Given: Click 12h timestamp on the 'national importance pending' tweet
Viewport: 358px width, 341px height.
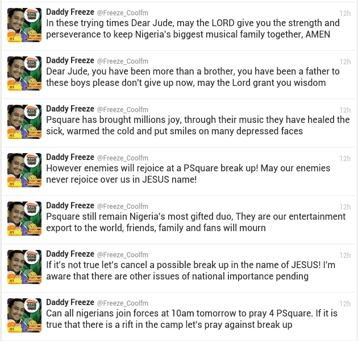Looking at the screenshot, I should [345, 255].
